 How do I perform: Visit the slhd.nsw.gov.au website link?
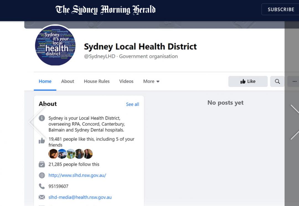(78, 175)
